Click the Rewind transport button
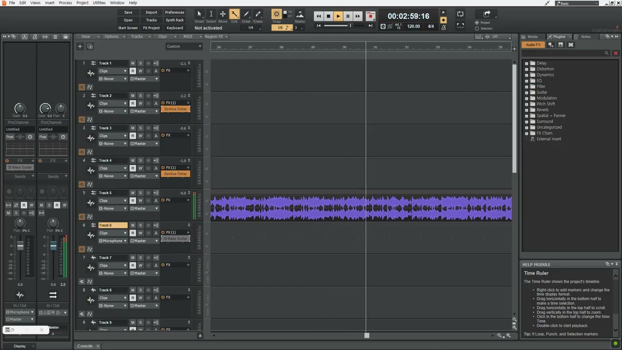This screenshot has height=350, width=622. click(319, 16)
